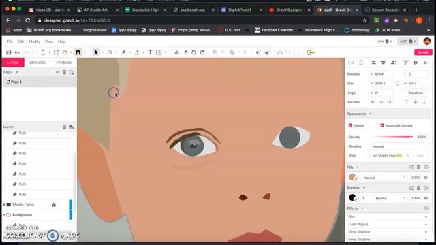Click Align Bottom icon in inspector
This screenshot has width=436, height=245.
(x=425, y=63)
